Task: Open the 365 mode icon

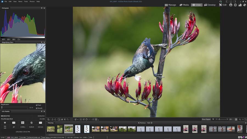Action: click(235, 5)
